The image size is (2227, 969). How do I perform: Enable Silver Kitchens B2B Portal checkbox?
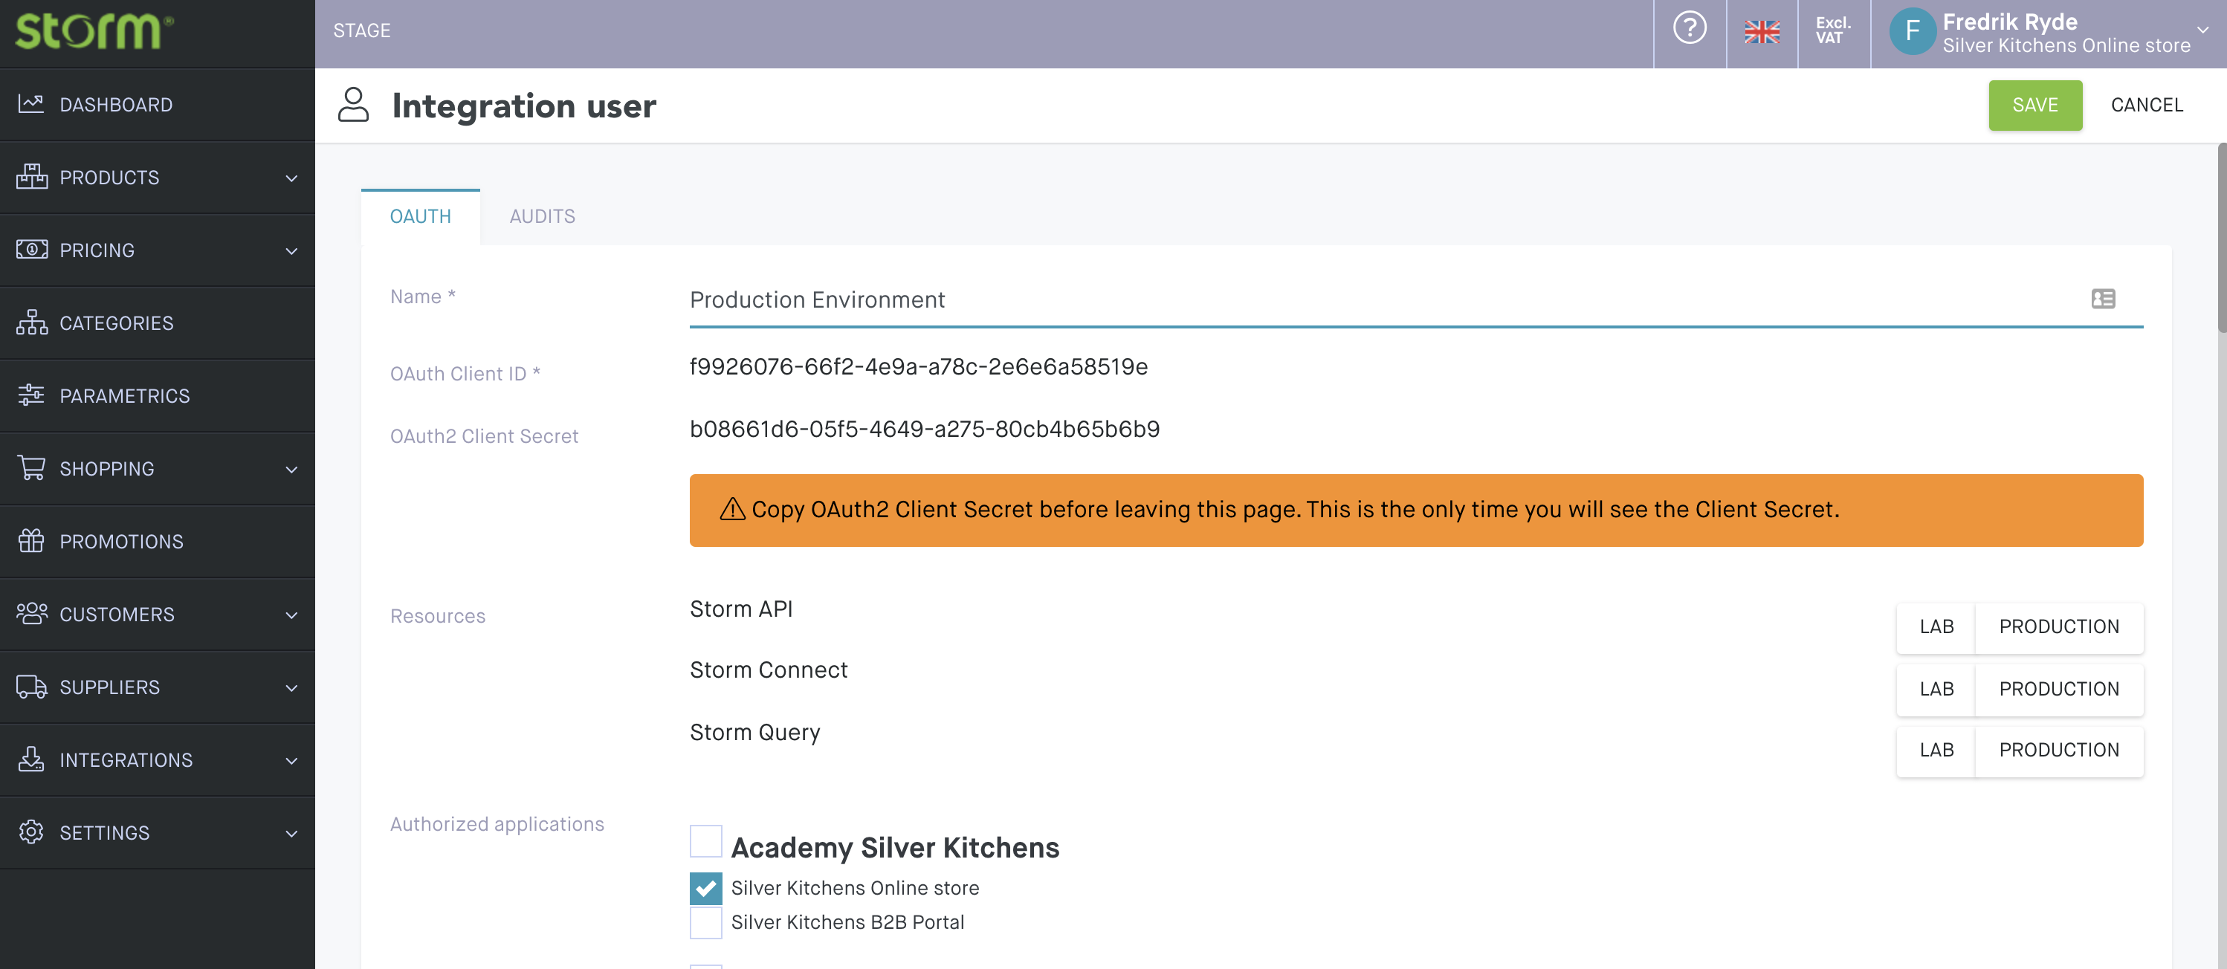[x=706, y=922]
